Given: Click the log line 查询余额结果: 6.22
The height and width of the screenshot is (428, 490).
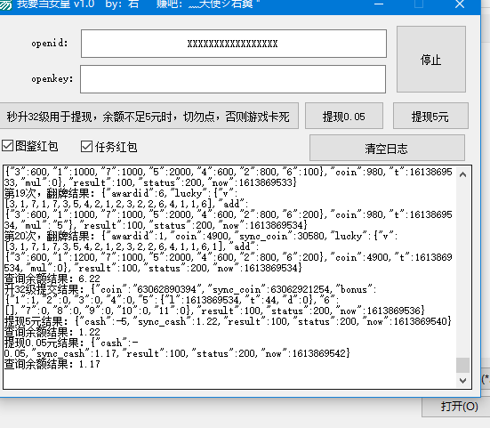Looking at the screenshot, I should pos(52,279).
